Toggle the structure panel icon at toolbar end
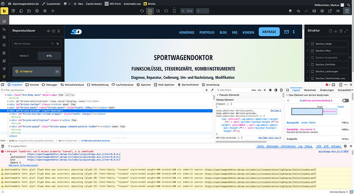 347,11
